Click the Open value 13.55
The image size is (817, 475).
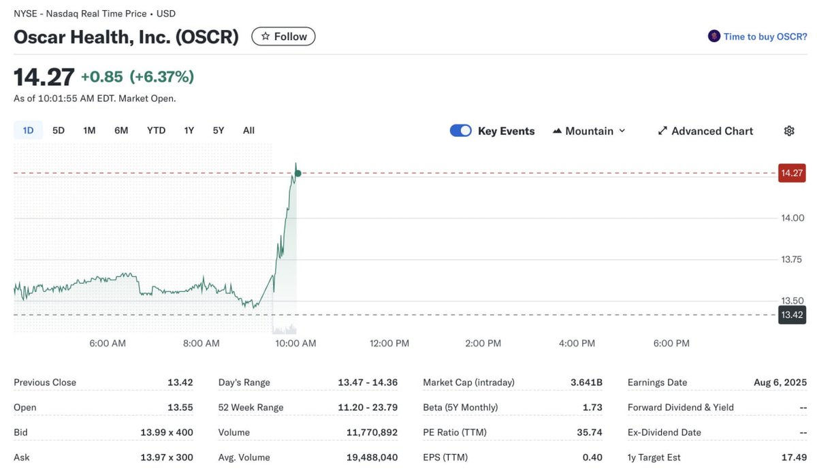pos(180,408)
